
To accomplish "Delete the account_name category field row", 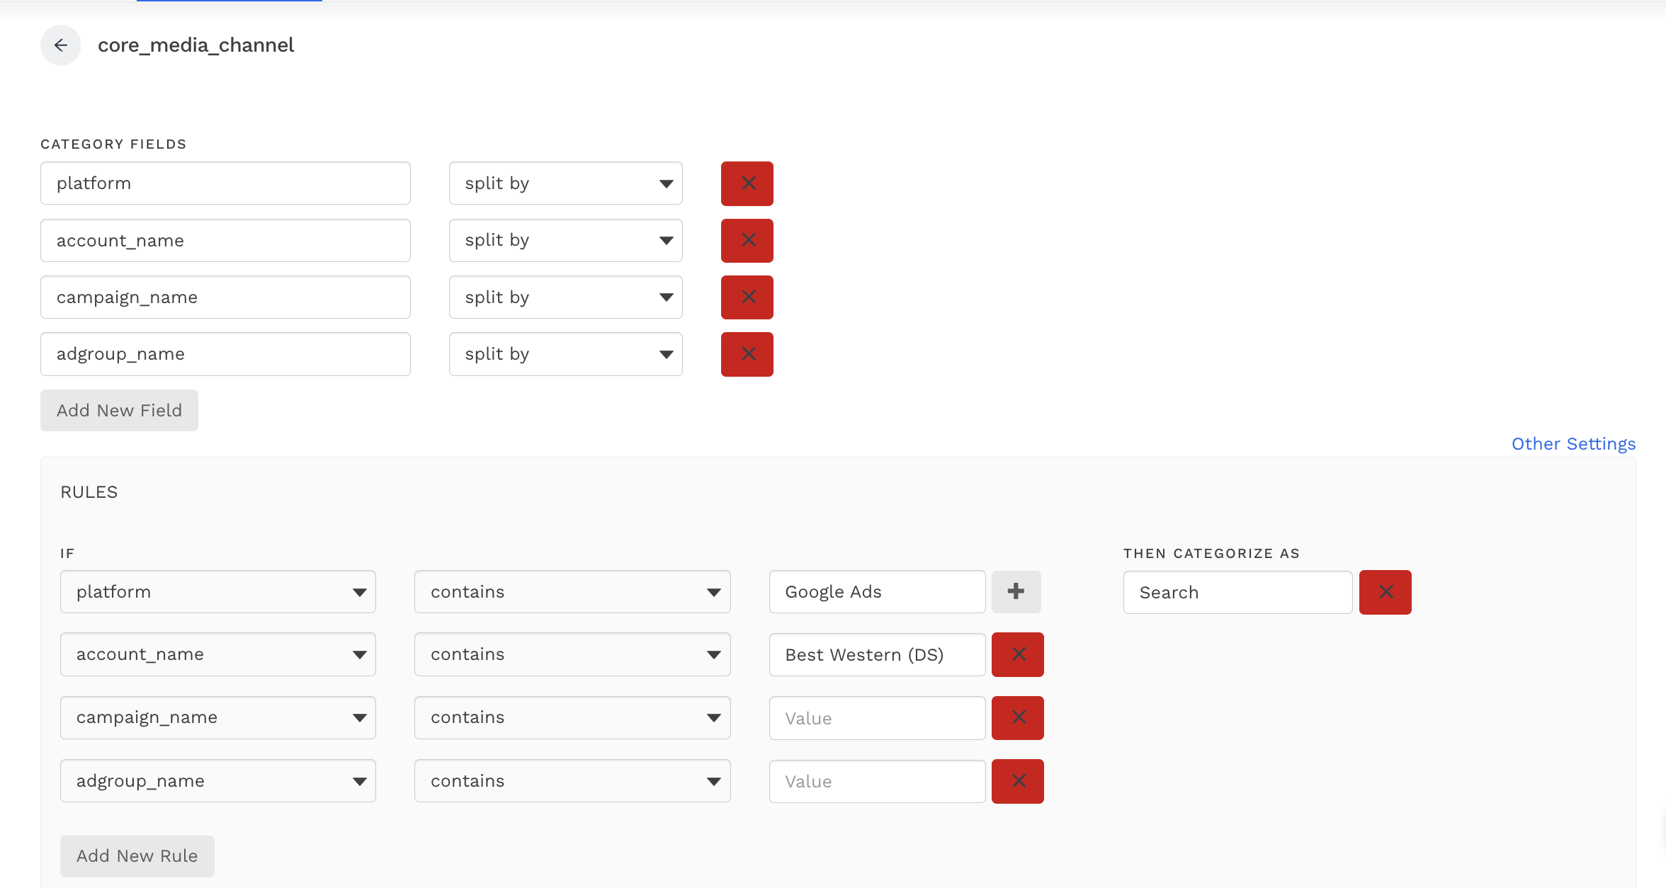I will tap(747, 240).
